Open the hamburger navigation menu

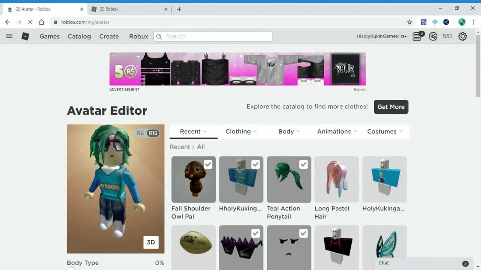click(9, 36)
